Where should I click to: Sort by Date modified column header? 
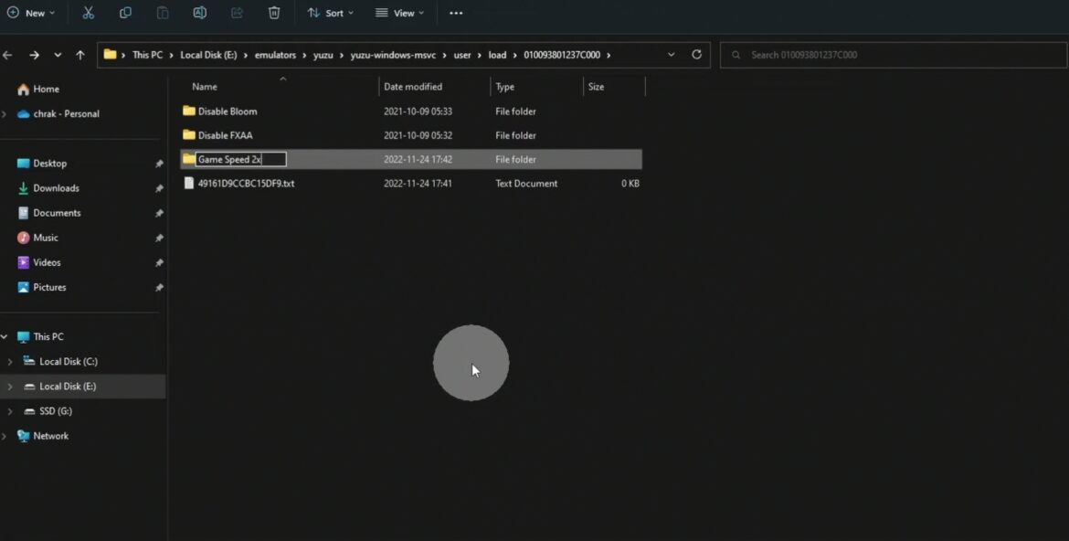click(x=413, y=87)
